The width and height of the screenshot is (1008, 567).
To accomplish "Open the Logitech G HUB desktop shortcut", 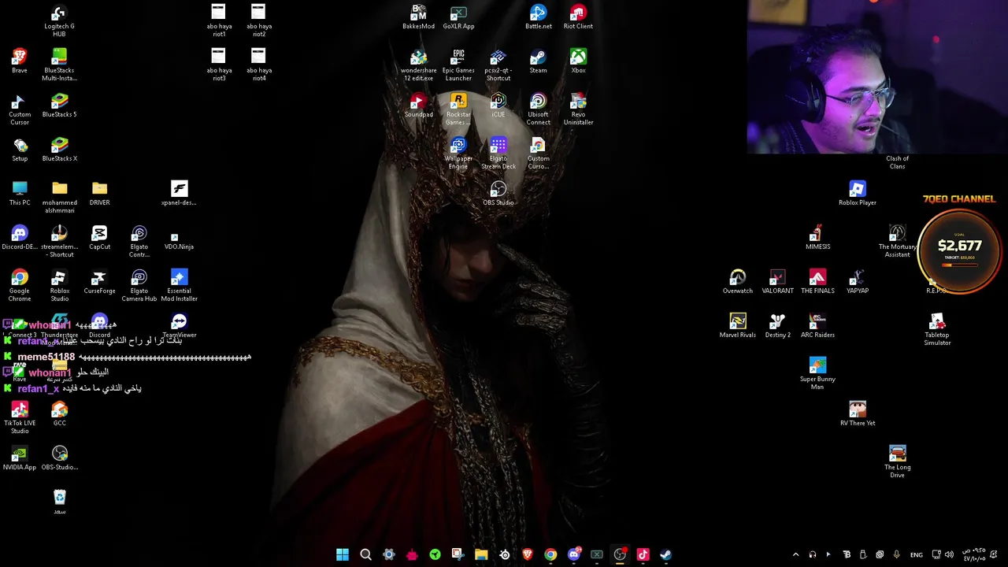I will click(59, 20).
